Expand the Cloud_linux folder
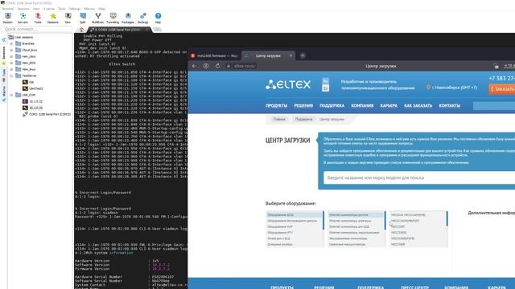 tap(11, 50)
